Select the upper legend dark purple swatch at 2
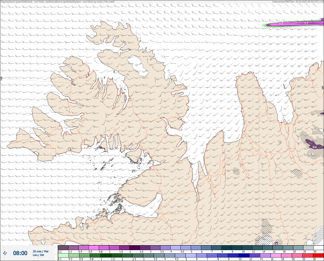 134,248
